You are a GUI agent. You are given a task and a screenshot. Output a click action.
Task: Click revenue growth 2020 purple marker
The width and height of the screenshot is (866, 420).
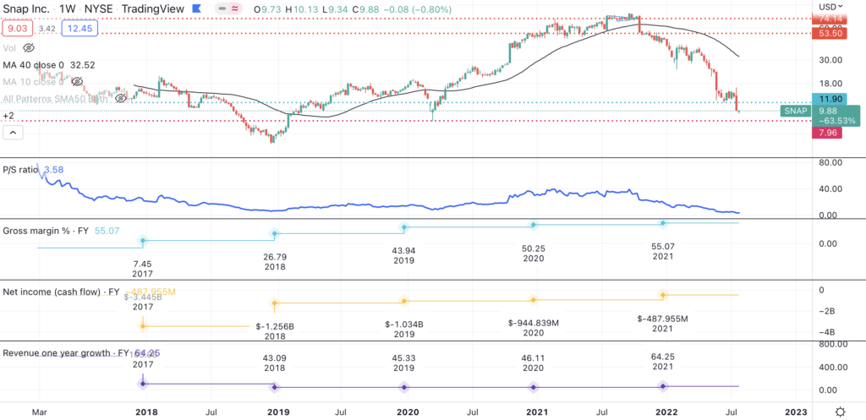pos(534,387)
